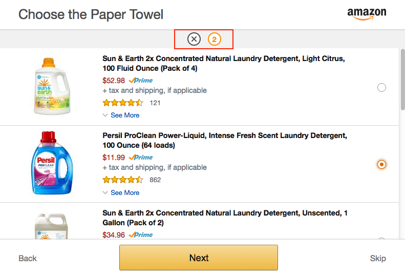Click the Prime badge next to $11.99
The image size is (405, 274).
tap(141, 157)
